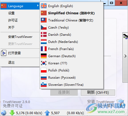Expand the Language submenu arrow

(x=38, y=6)
